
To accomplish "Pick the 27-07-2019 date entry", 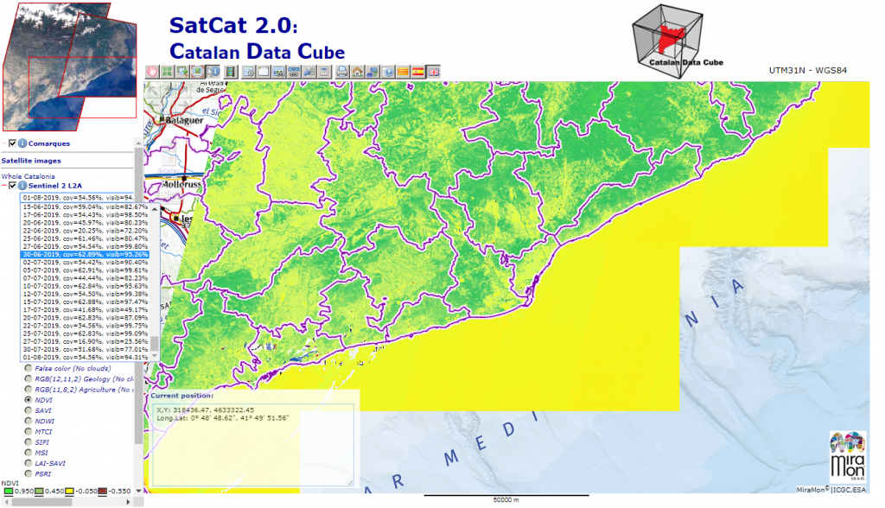I will tap(86, 341).
